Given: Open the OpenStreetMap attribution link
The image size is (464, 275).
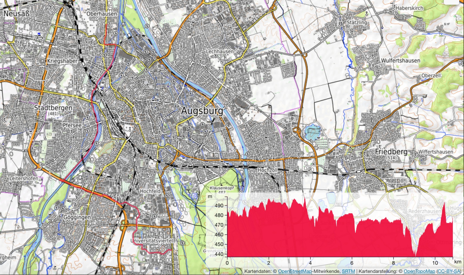Looking at the screenshot, I should (x=294, y=271).
